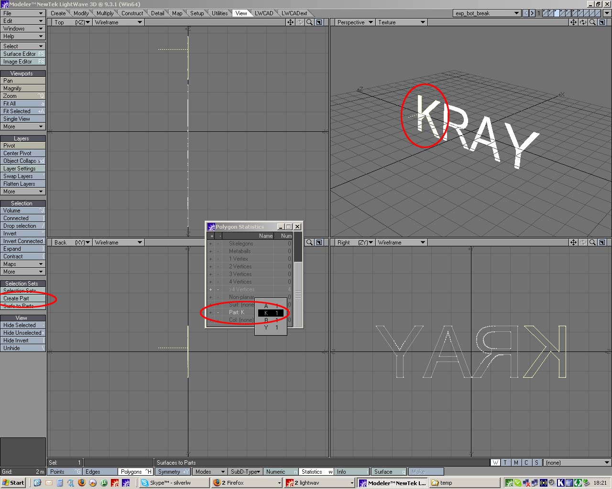Click the Firefox icon in the quick launch bar

[x=82, y=483]
